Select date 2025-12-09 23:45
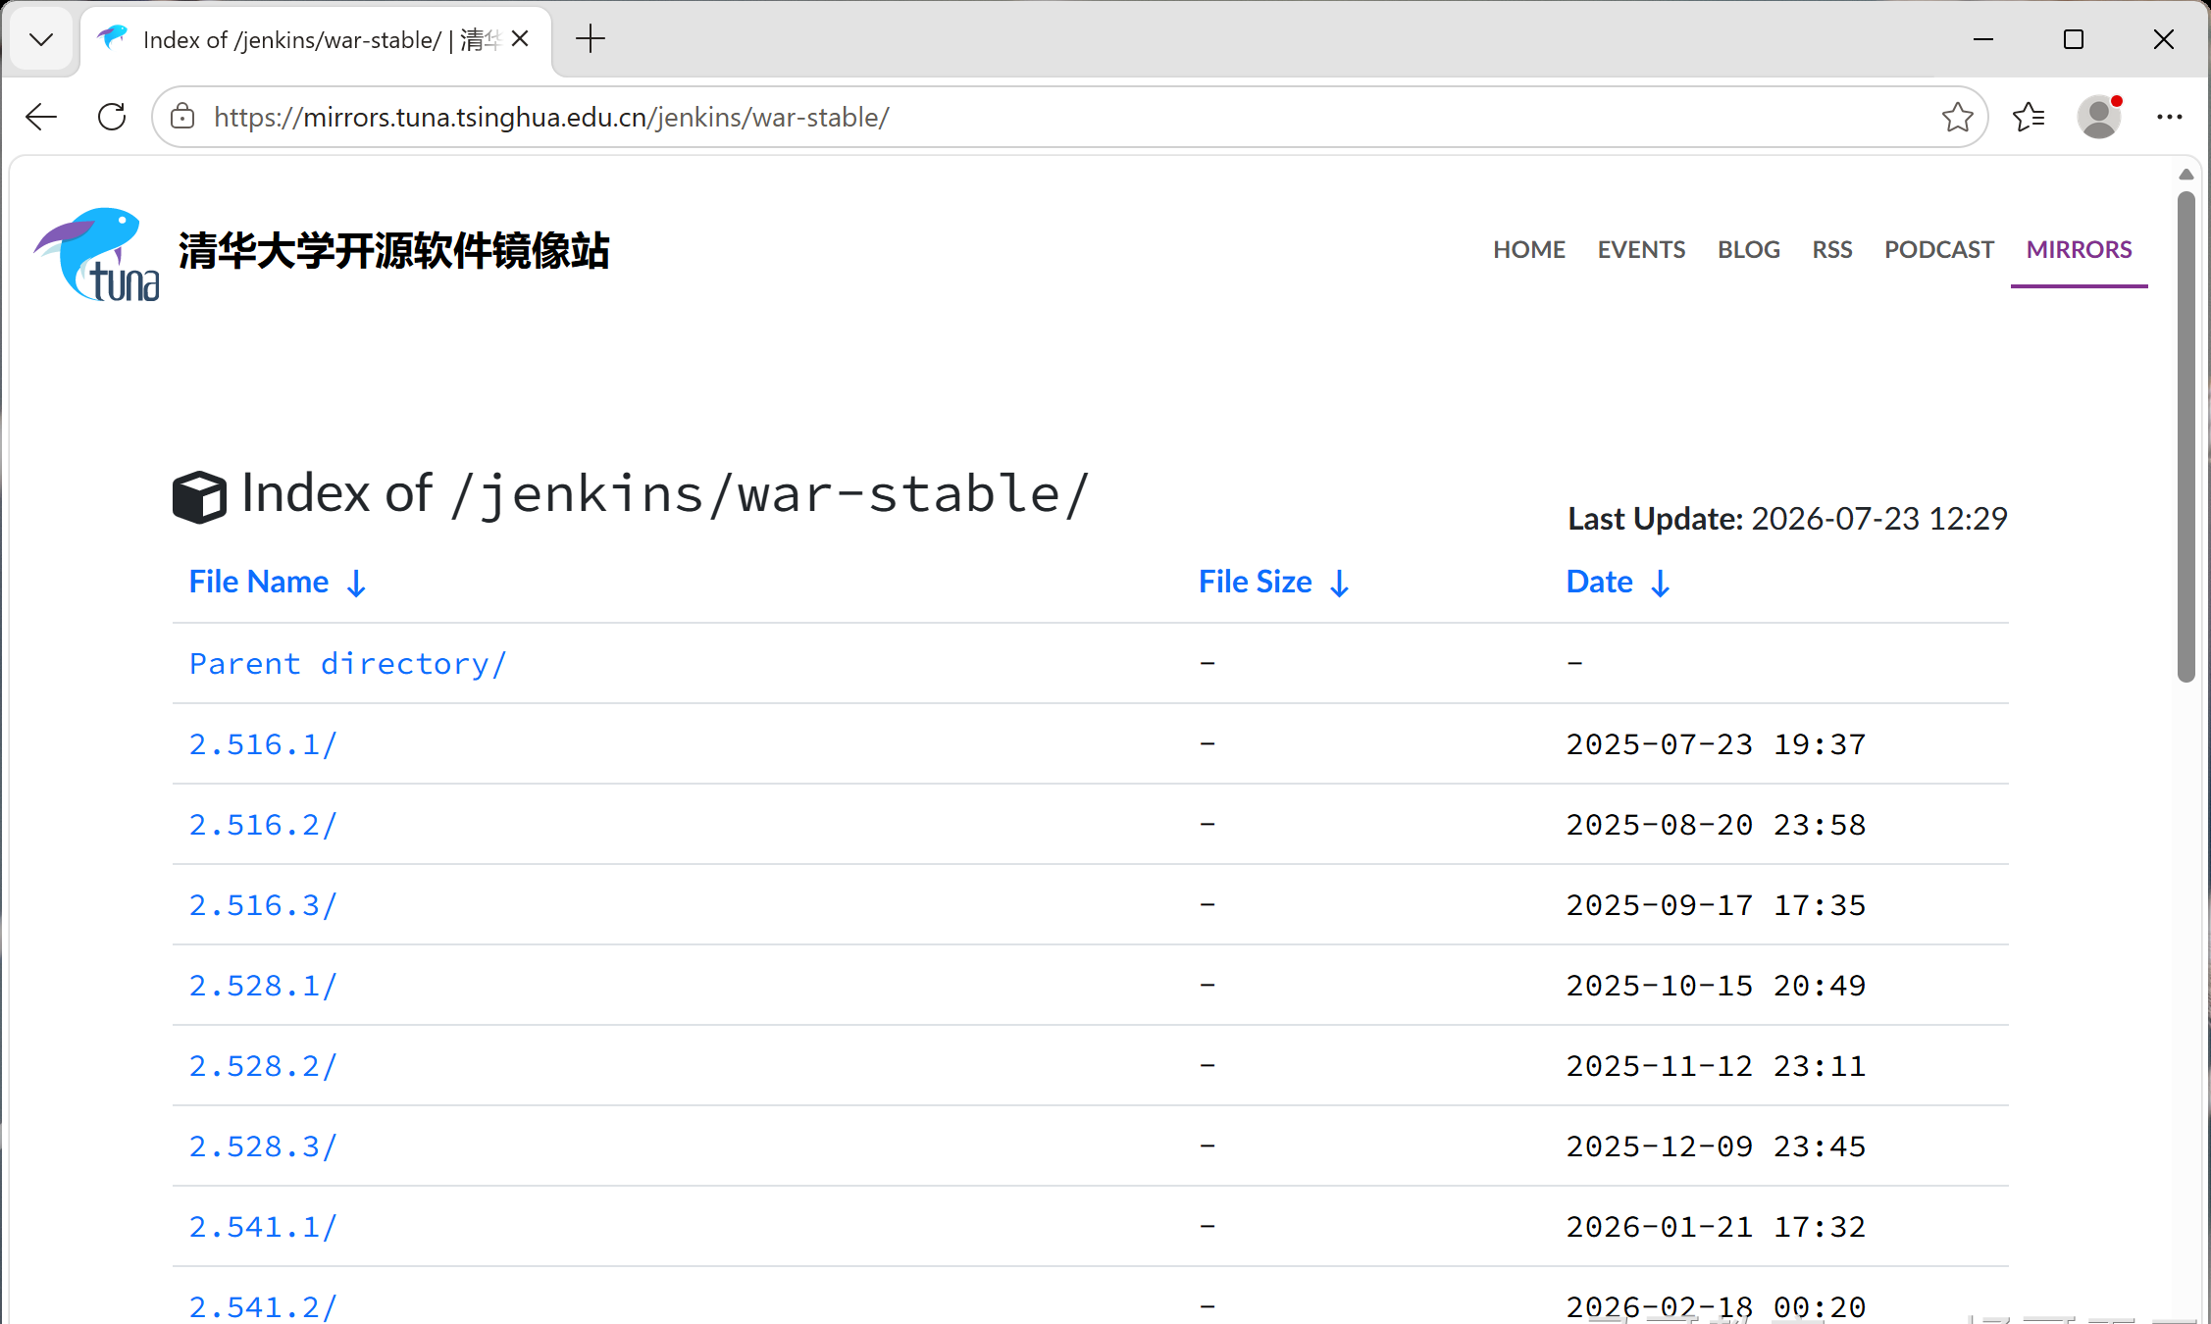The height and width of the screenshot is (1324, 2211). (1716, 1146)
